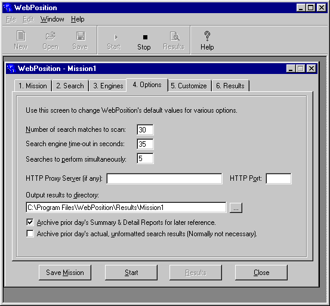Screen dimensions: 330x306
Task: Switch to the 5. Customize tab
Action: [189, 86]
